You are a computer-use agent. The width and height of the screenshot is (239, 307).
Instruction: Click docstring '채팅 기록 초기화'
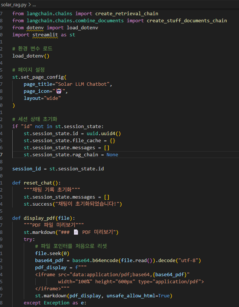pos(52,190)
